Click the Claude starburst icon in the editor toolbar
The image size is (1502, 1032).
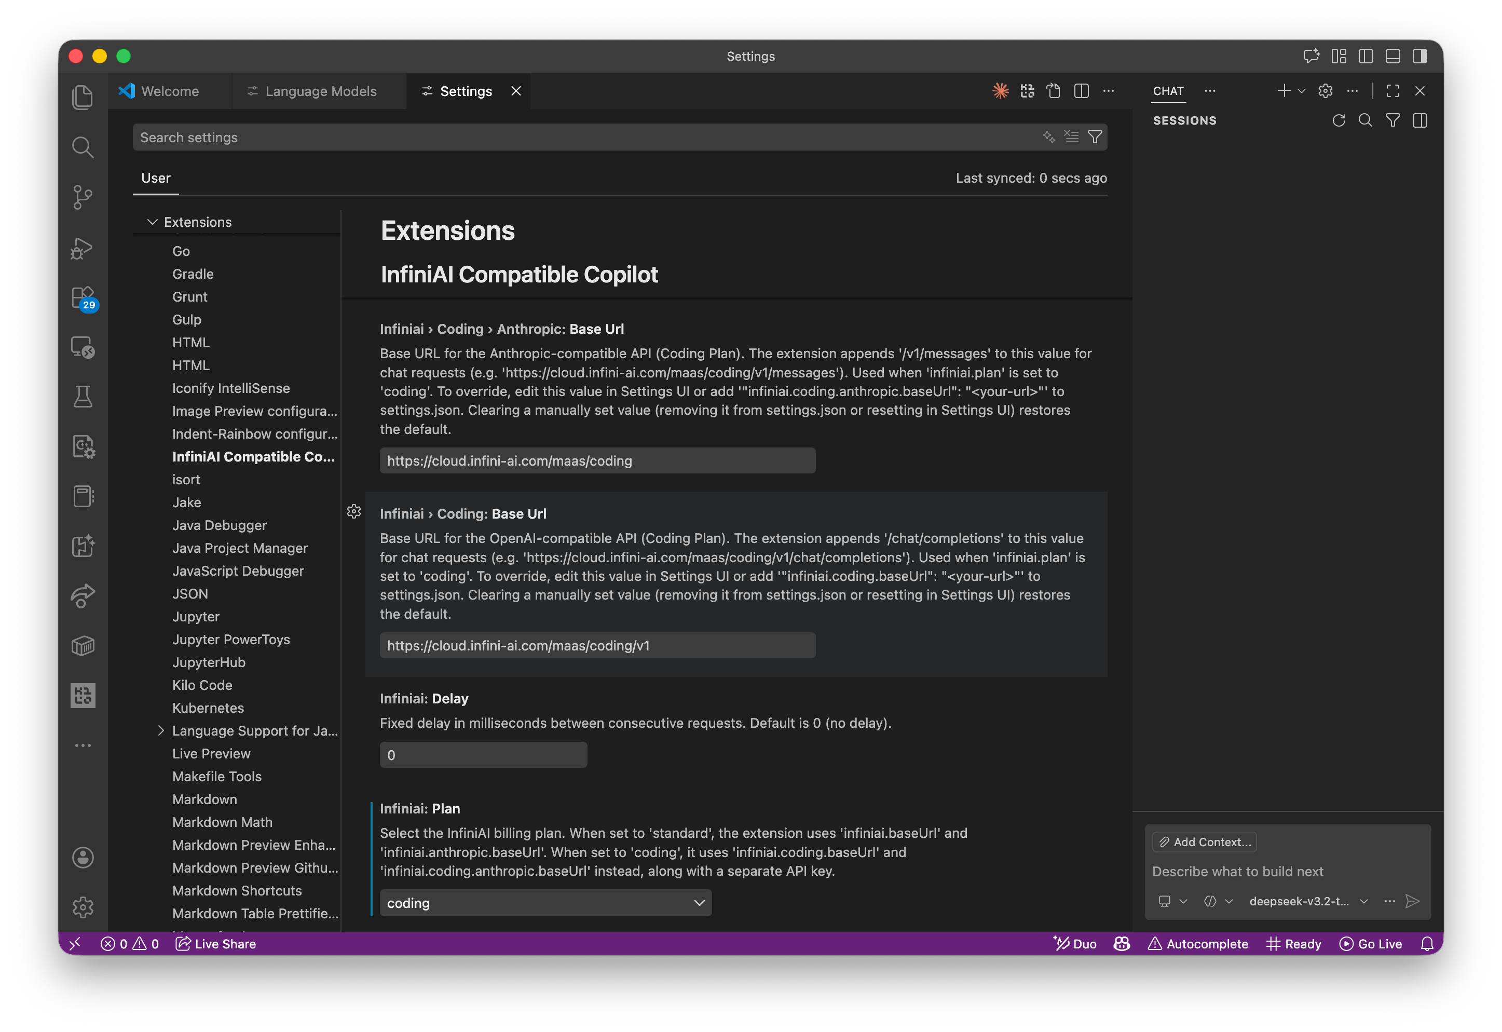click(x=1000, y=91)
